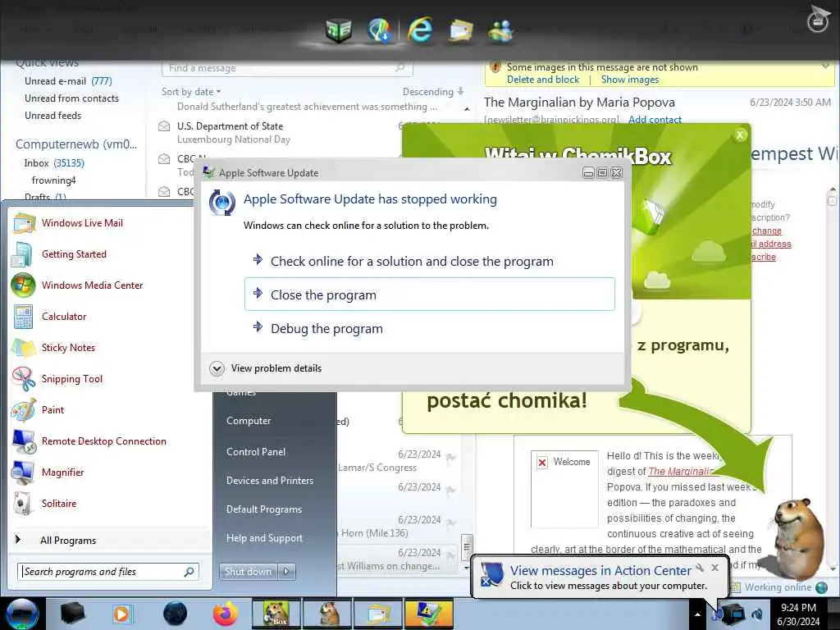Click the hamster mascot on the desktop
840x630 pixels.
click(x=797, y=540)
